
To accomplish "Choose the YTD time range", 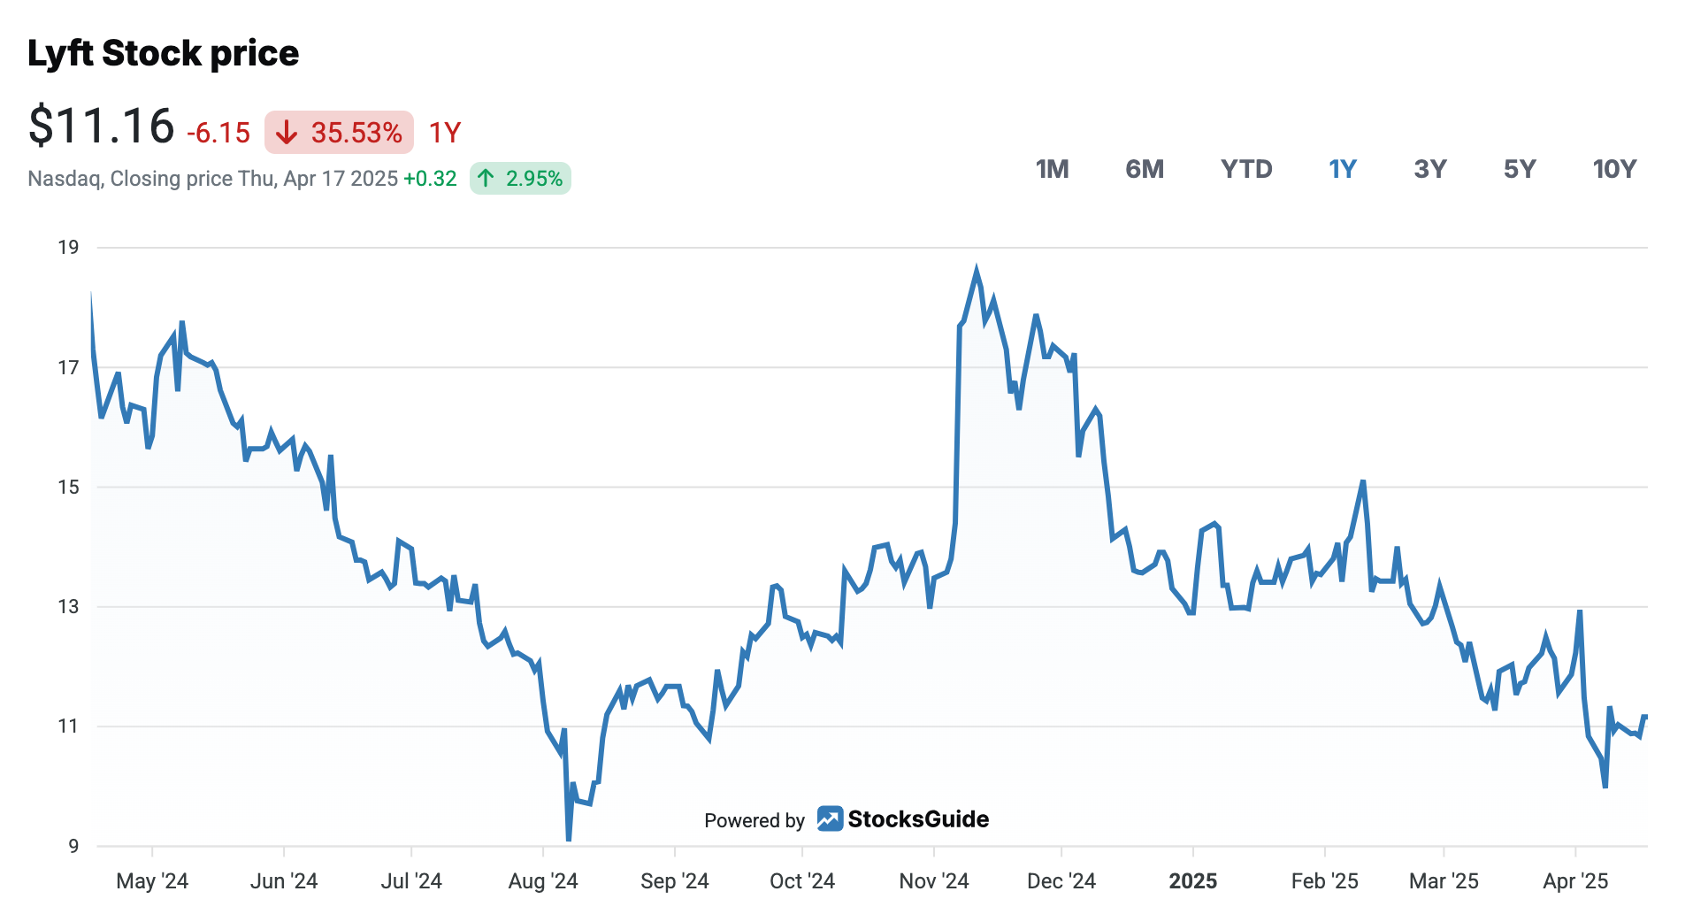I will point(1246,169).
